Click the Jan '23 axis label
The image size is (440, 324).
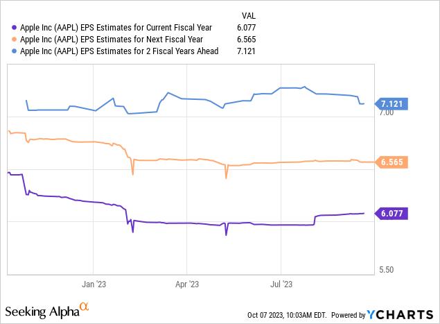click(x=94, y=284)
